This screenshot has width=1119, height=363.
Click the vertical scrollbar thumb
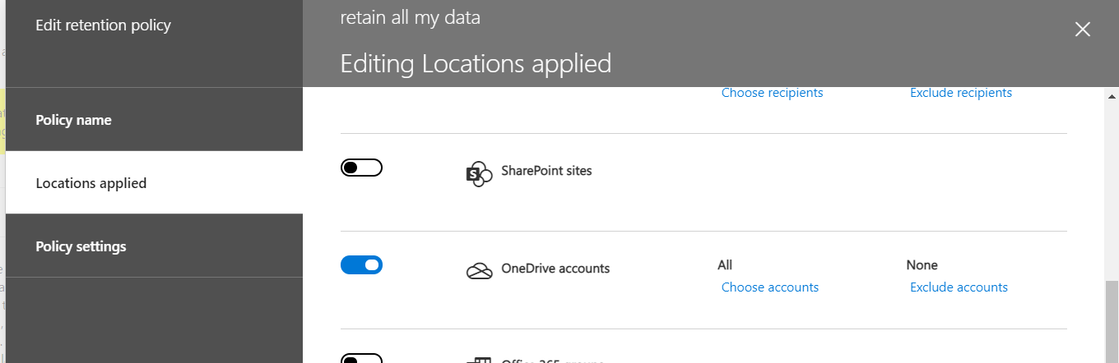coord(1112,321)
